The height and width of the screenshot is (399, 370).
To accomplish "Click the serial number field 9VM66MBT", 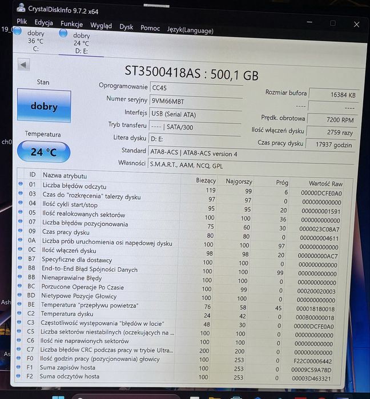I will (195, 102).
